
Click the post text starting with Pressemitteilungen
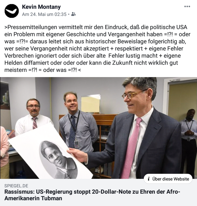tap(97, 49)
